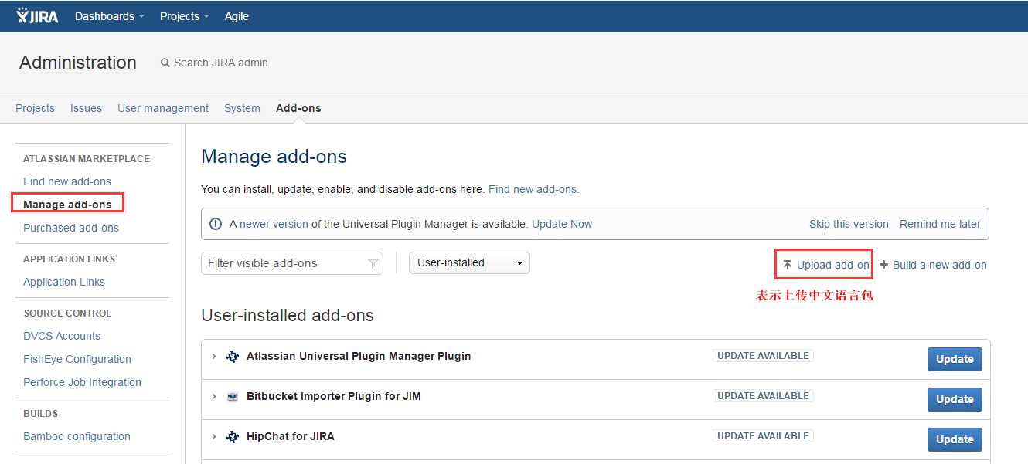Open Purchased add-ons in sidebar
Screen dimensions: 1028x464
71,228
